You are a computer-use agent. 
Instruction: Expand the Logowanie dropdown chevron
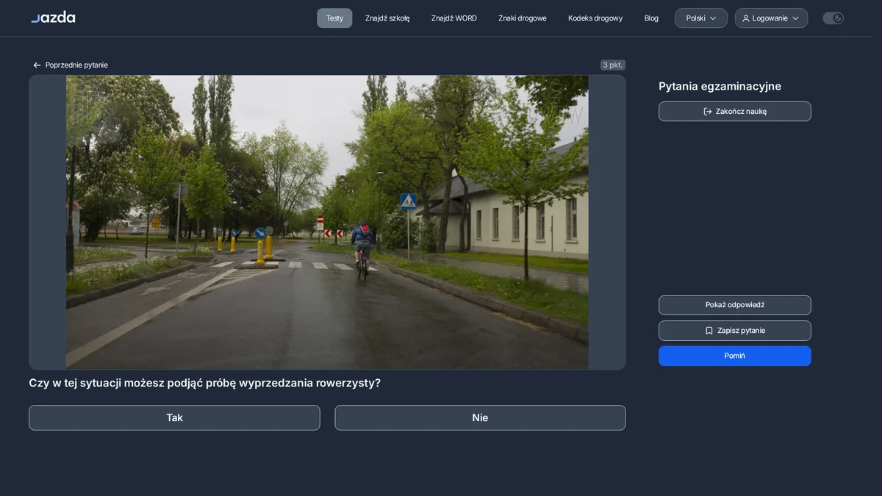(x=795, y=18)
